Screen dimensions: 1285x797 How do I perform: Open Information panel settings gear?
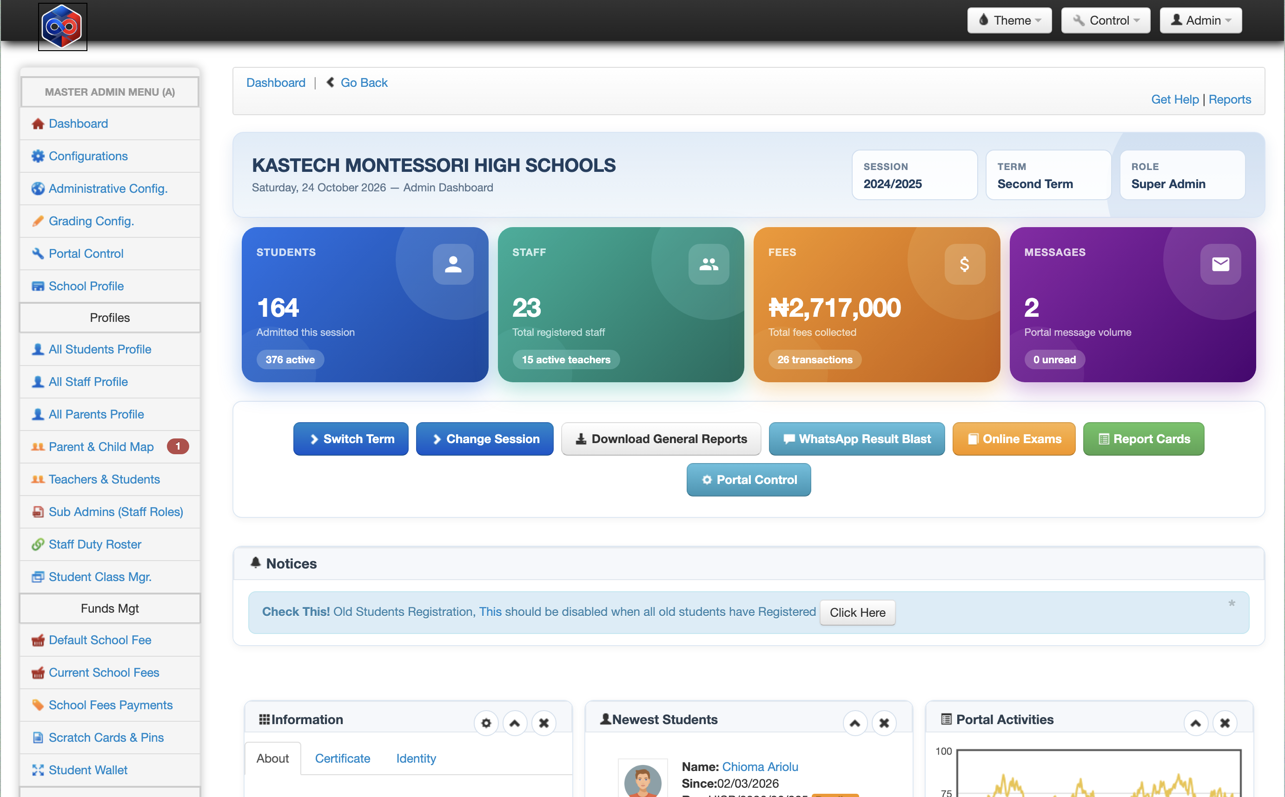[486, 723]
